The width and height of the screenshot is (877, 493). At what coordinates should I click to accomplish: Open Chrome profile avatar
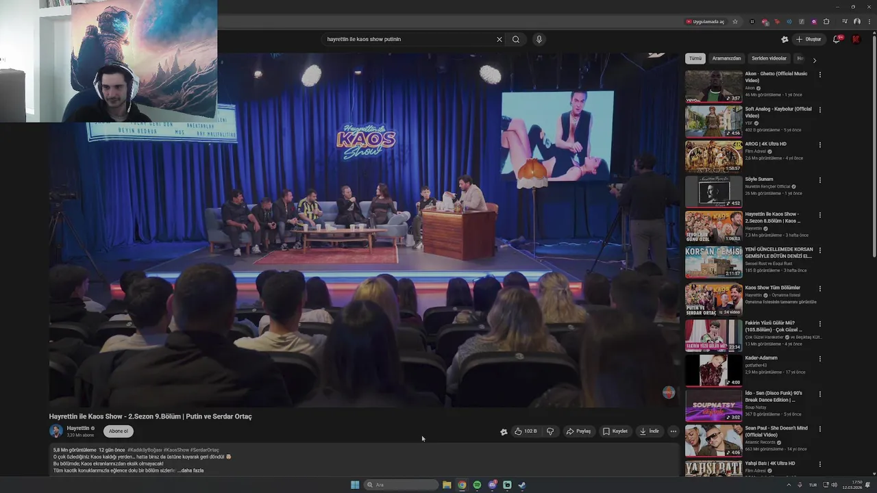tap(856, 21)
